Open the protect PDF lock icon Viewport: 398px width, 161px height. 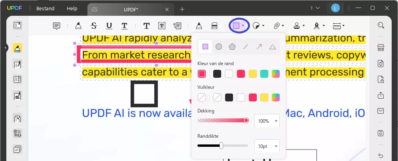(381, 79)
